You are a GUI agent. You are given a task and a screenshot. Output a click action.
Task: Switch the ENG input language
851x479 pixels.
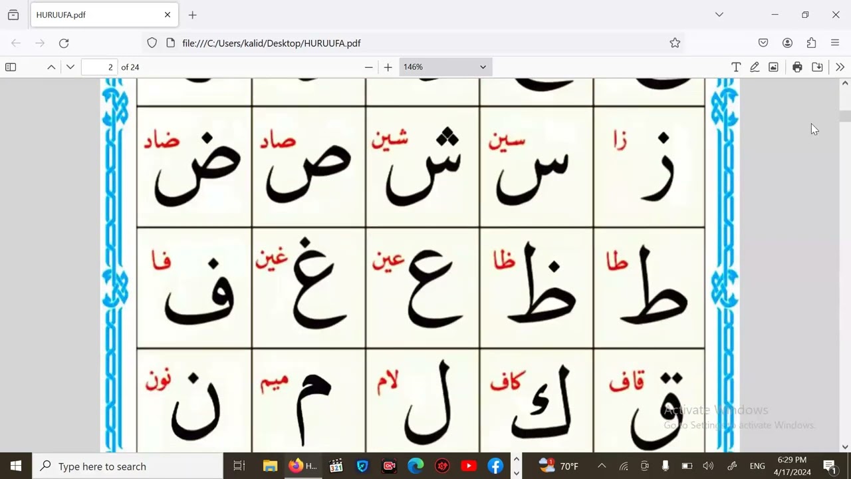tap(757, 466)
